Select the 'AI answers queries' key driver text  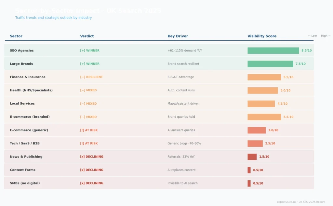click(181, 130)
